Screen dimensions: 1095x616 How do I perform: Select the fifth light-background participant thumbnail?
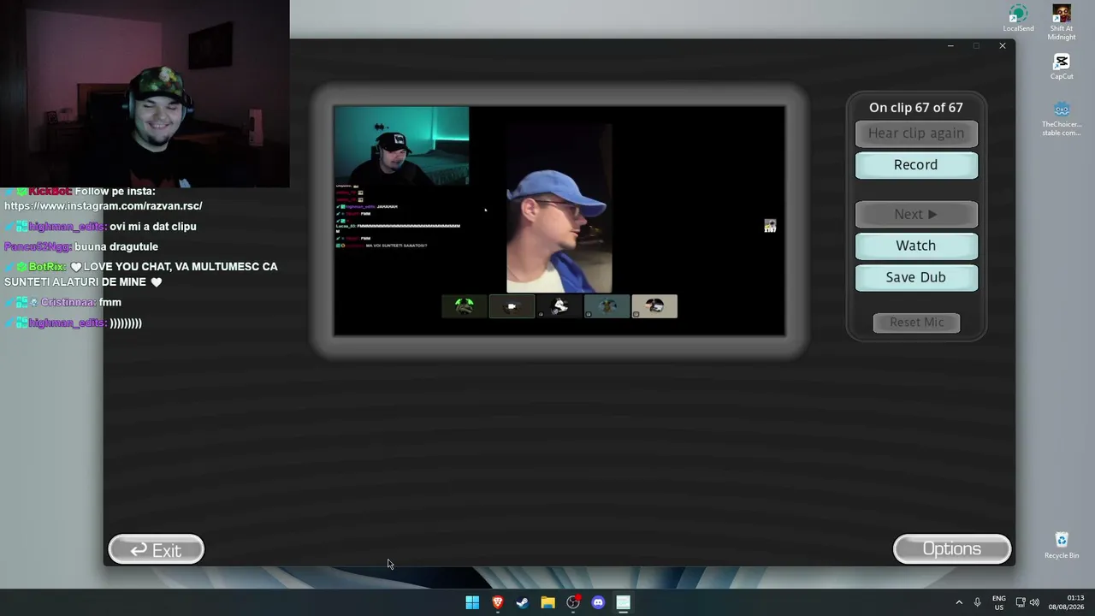(x=654, y=305)
